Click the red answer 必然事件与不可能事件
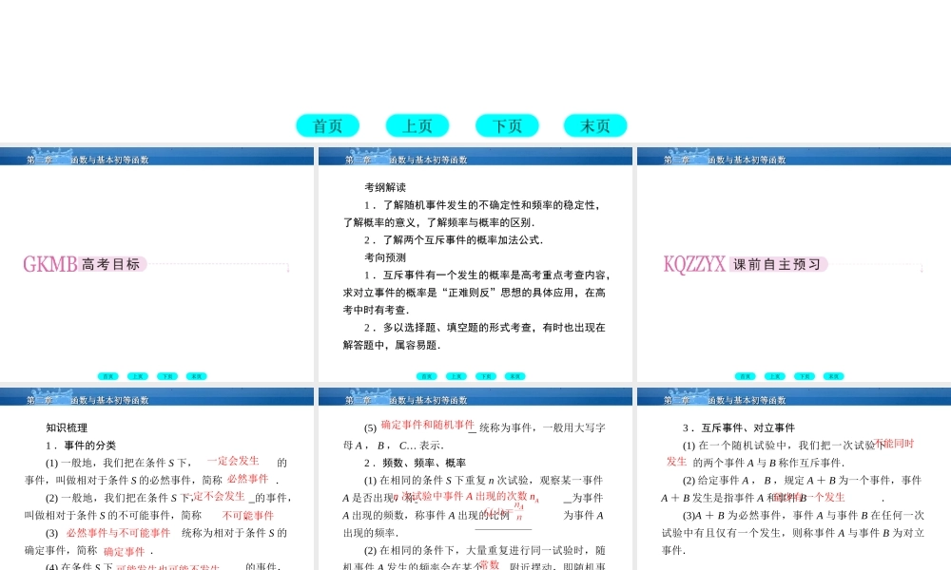Image resolution: width=951 pixels, height=570 pixels. [118, 533]
